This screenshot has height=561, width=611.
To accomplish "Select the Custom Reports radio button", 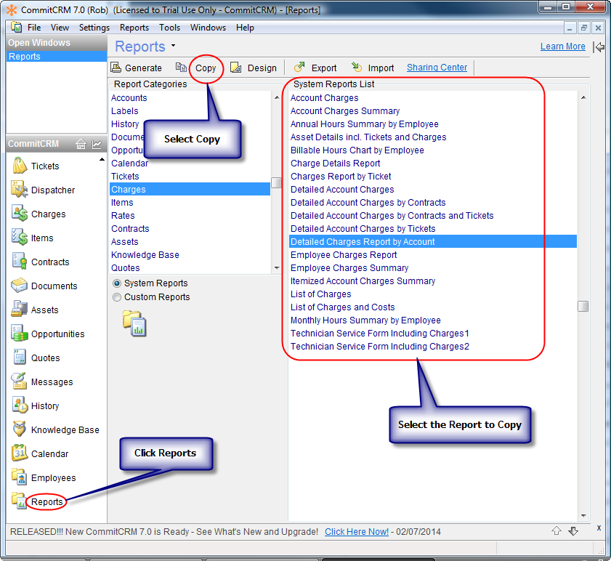I will tap(117, 297).
